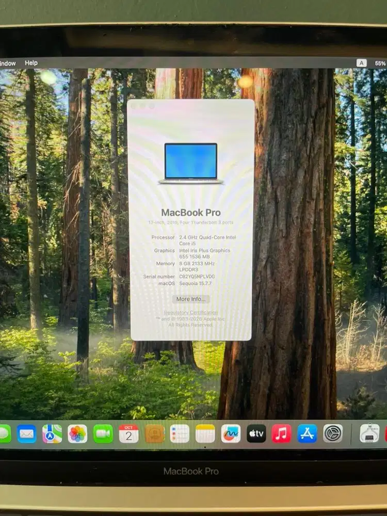Screen dimensions: 387x516
Task: Click the serial number C02YQ5MPLVDG
Action: (197, 277)
